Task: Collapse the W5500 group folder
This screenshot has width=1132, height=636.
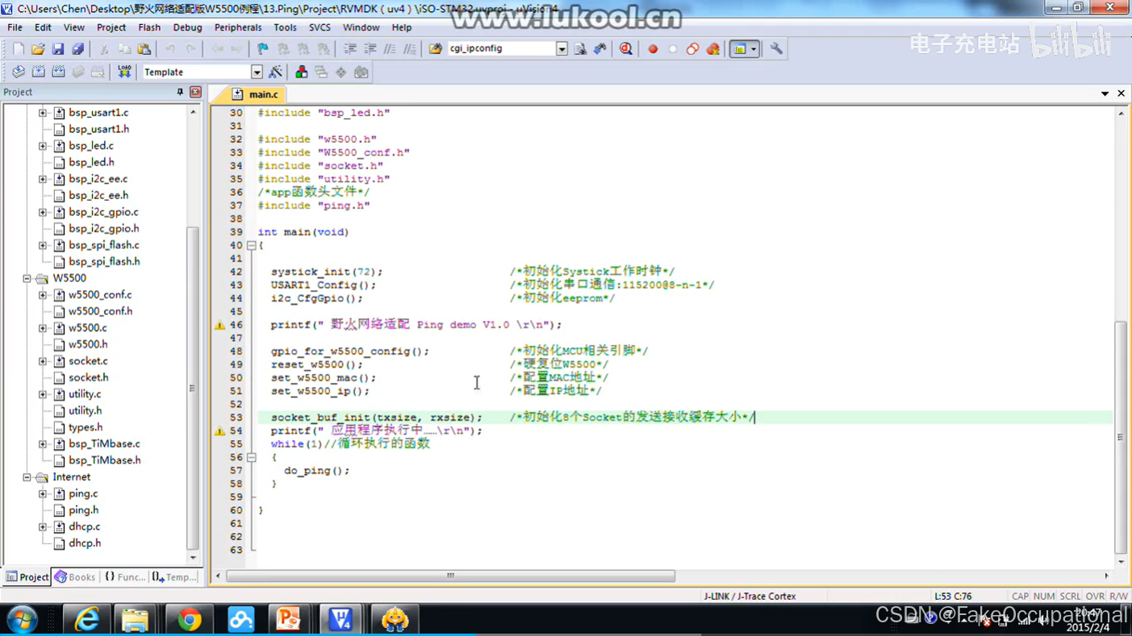Action: click(x=27, y=278)
